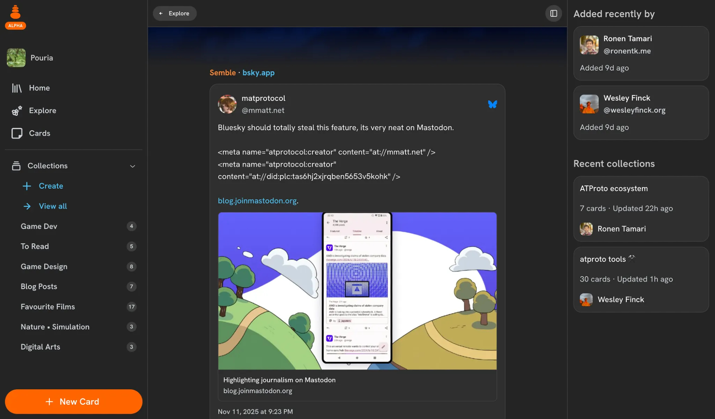Click matprotocol's profile avatar

coord(227,104)
